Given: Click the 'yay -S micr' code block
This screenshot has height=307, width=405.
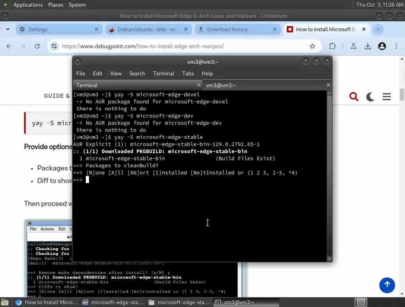Looking at the screenshot, I should [48, 123].
